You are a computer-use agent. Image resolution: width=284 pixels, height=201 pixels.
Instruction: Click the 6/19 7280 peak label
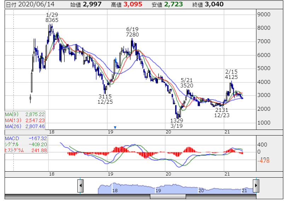(132, 32)
